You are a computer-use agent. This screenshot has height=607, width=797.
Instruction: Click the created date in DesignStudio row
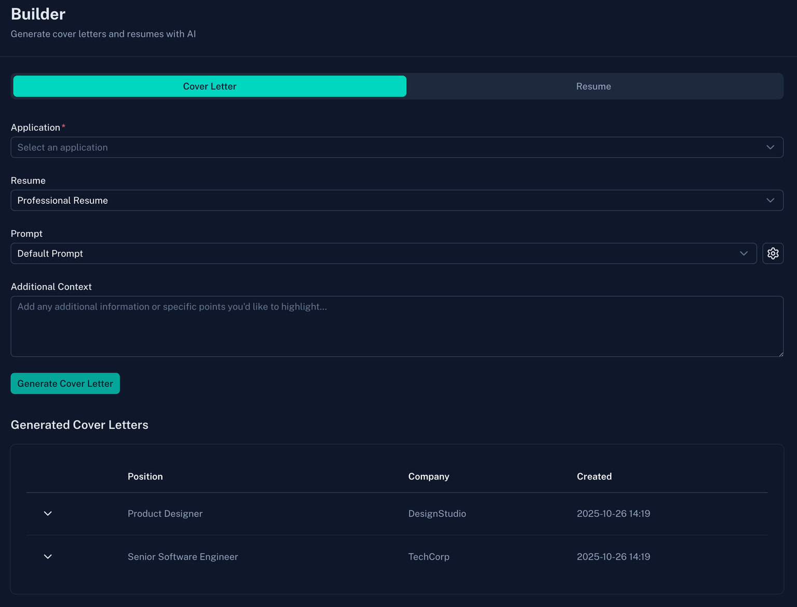click(x=613, y=514)
